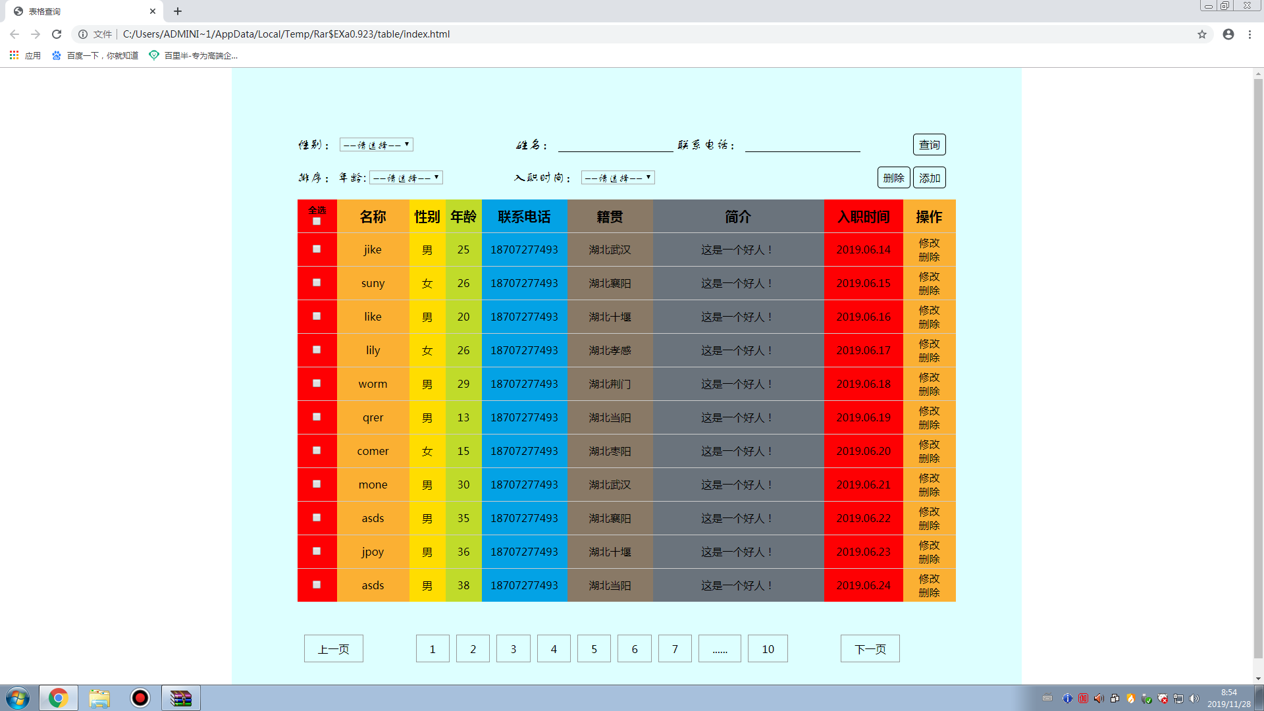Open the 性别 gender dropdown
1264x711 pixels.
tap(376, 144)
